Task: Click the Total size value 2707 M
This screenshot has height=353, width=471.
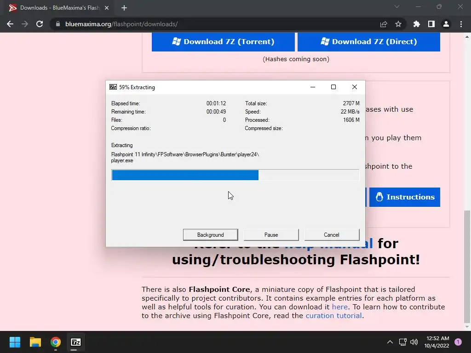Action: click(351, 103)
